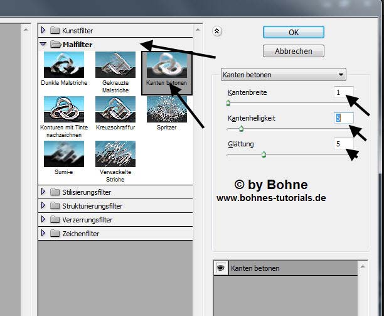Screen dimensions: 384x316
Task: Select the Verwackelte Striche filter thumbnail
Action: (115, 153)
